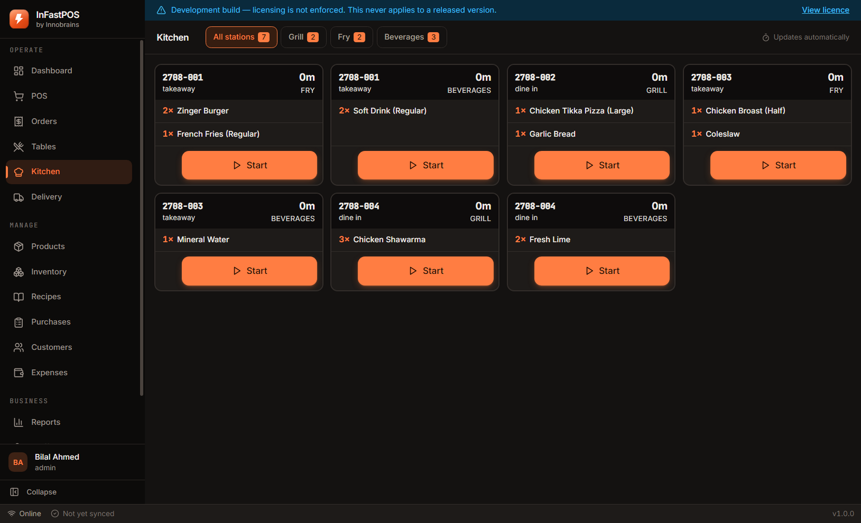Click the Tables cutlery icon
The width and height of the screenshot is (861, 523).
coord(18,147)
